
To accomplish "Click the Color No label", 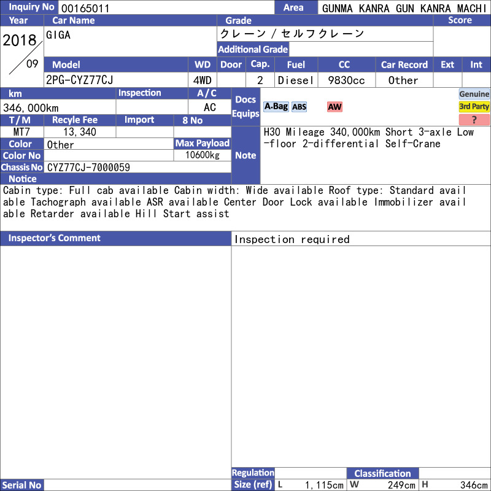I will 22,155.
